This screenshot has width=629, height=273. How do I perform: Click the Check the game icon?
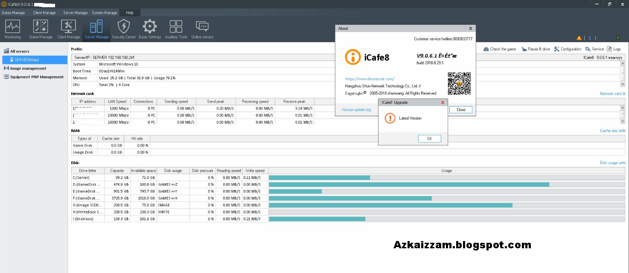tap(499, 49)
